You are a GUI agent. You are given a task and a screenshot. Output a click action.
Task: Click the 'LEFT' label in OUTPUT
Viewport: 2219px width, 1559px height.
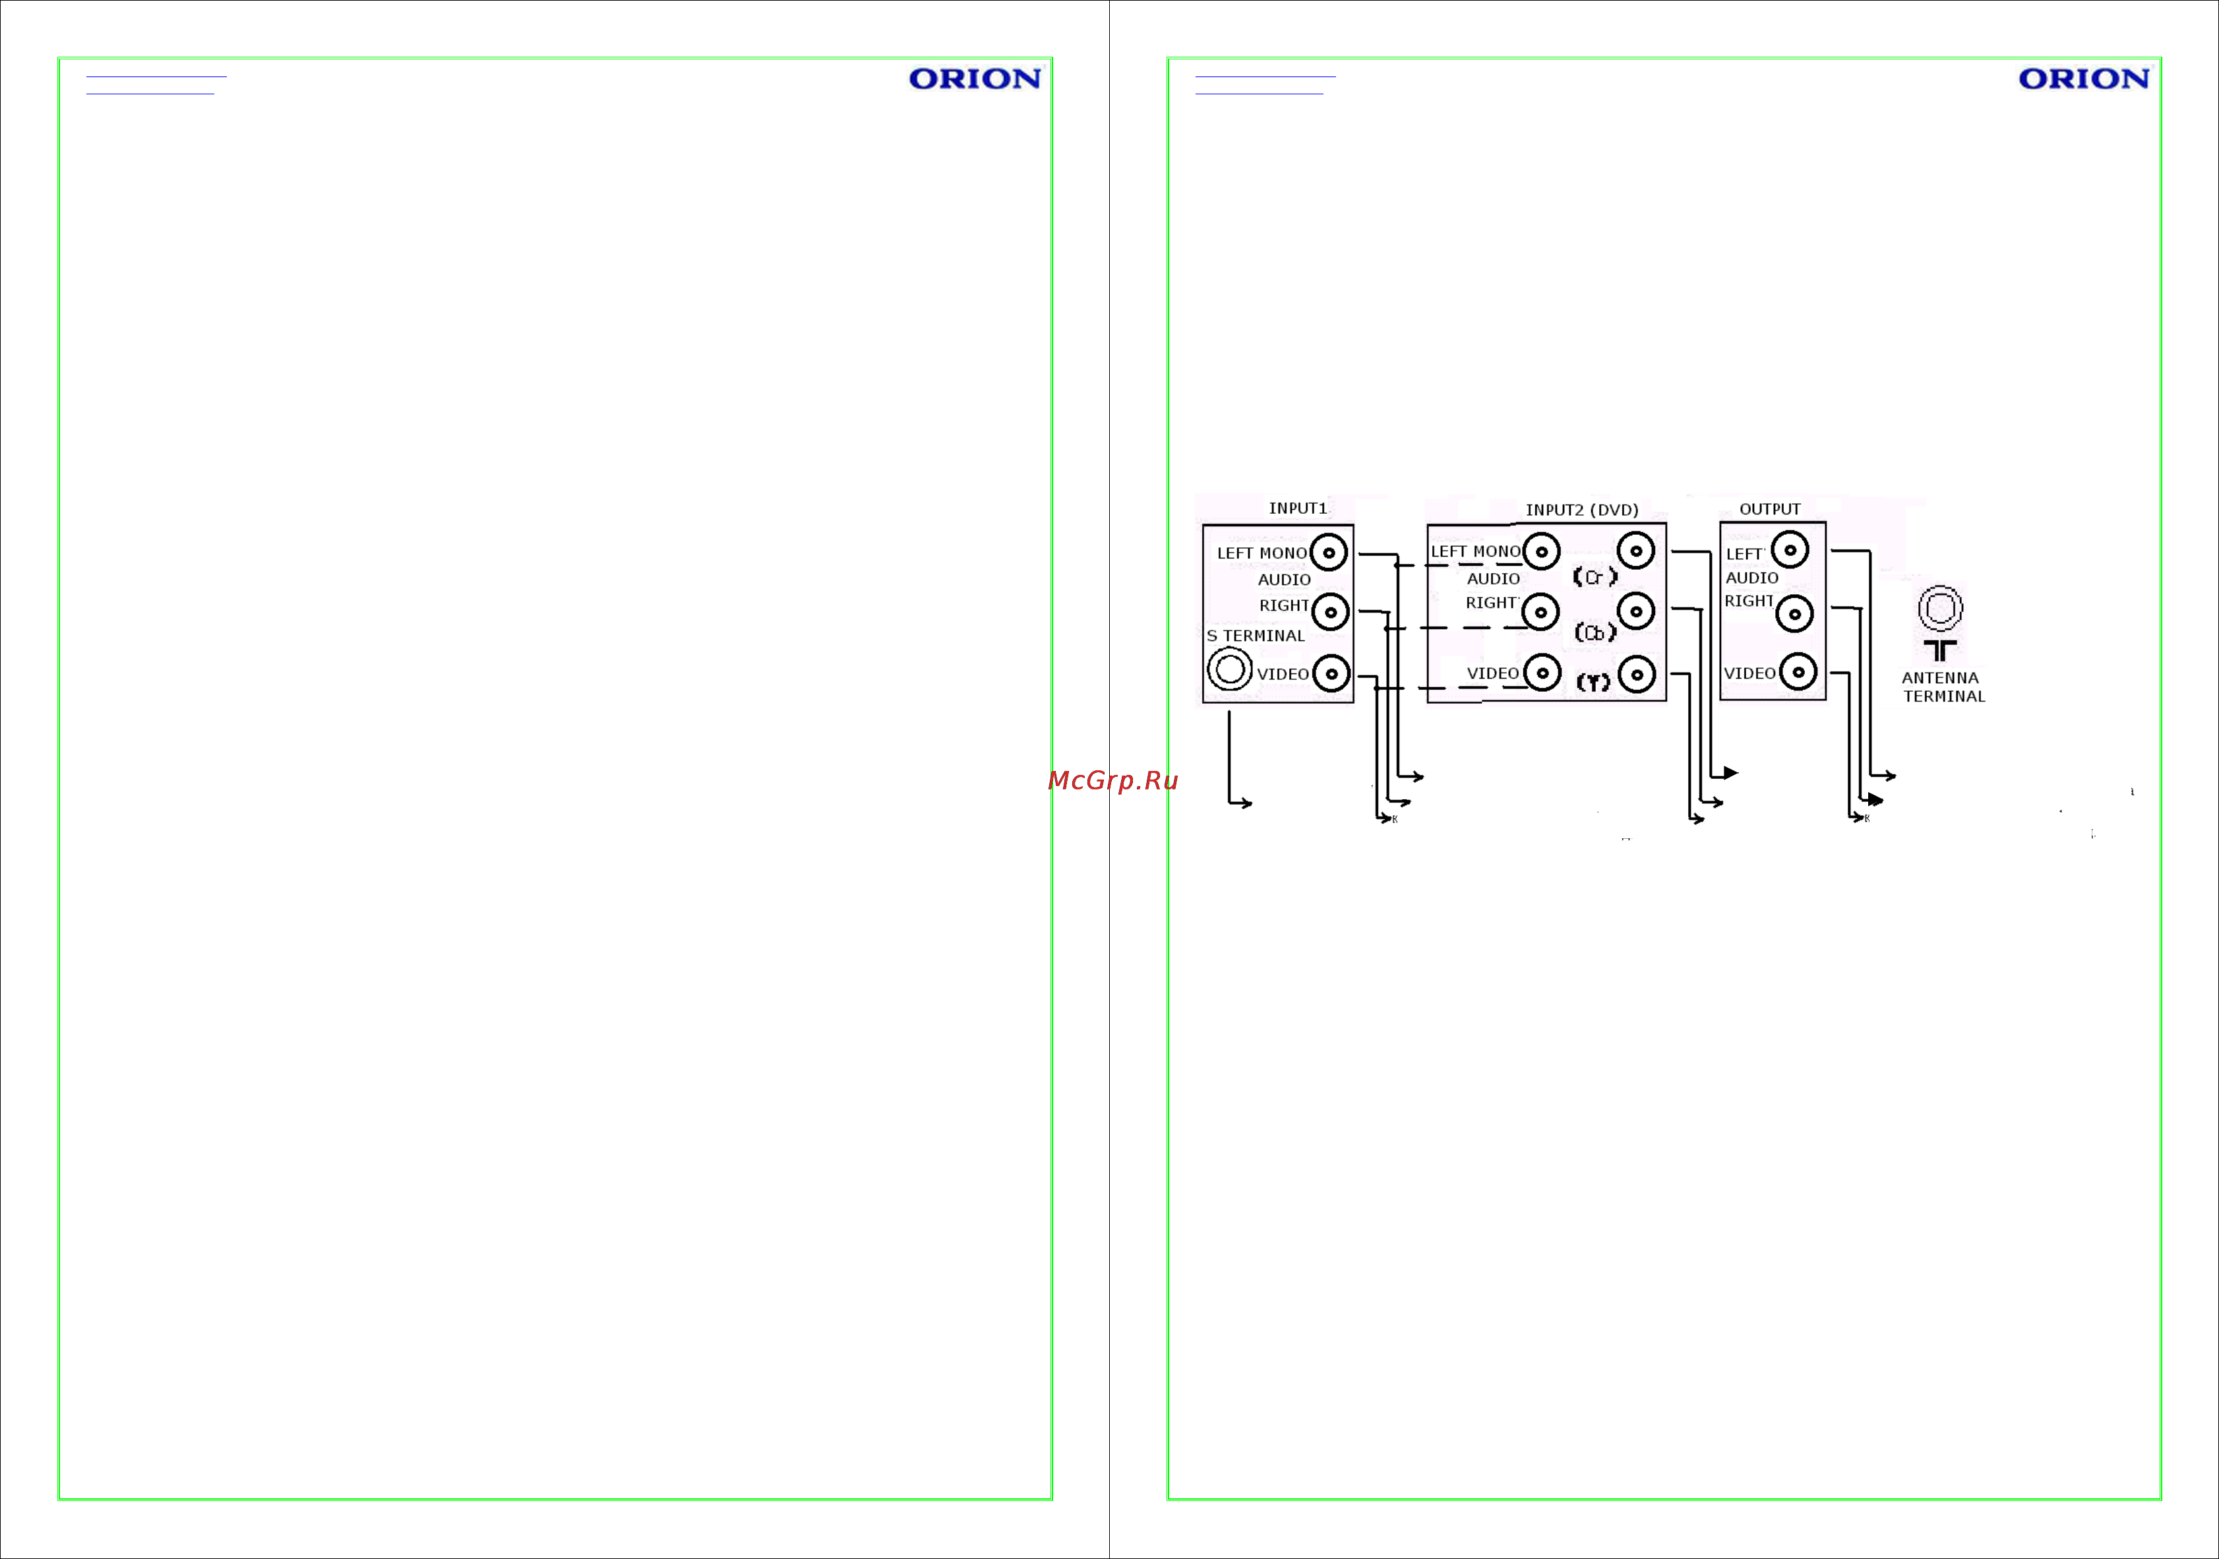(1744, 555)
